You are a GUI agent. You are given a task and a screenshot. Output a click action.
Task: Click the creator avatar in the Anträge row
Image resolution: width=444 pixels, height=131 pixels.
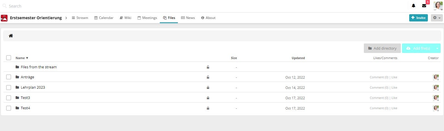[x=436, y=77]
